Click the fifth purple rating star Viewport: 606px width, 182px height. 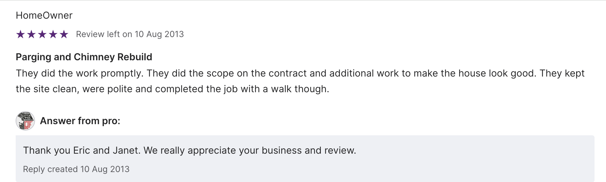[64, 34]
